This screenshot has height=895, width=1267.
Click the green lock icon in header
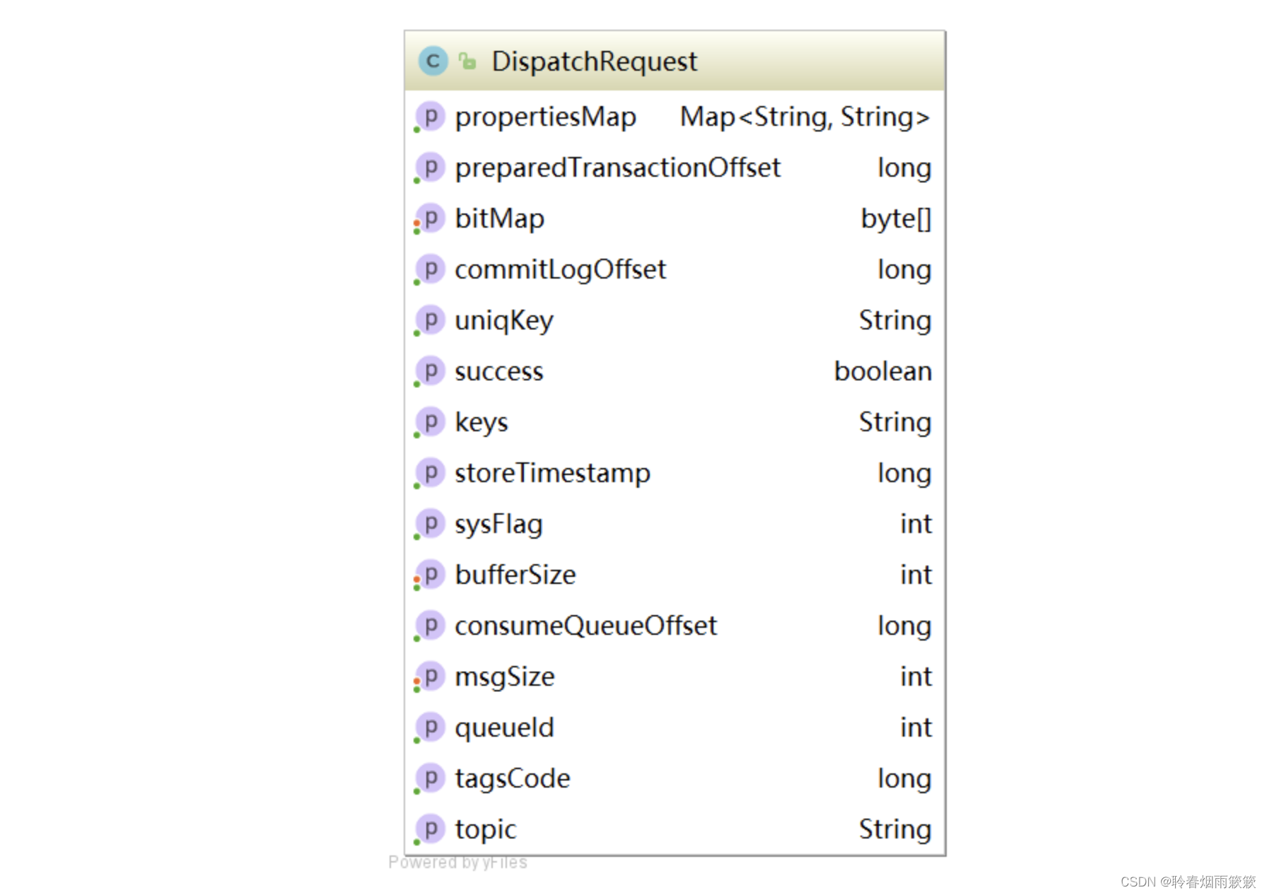pos(467,62)
